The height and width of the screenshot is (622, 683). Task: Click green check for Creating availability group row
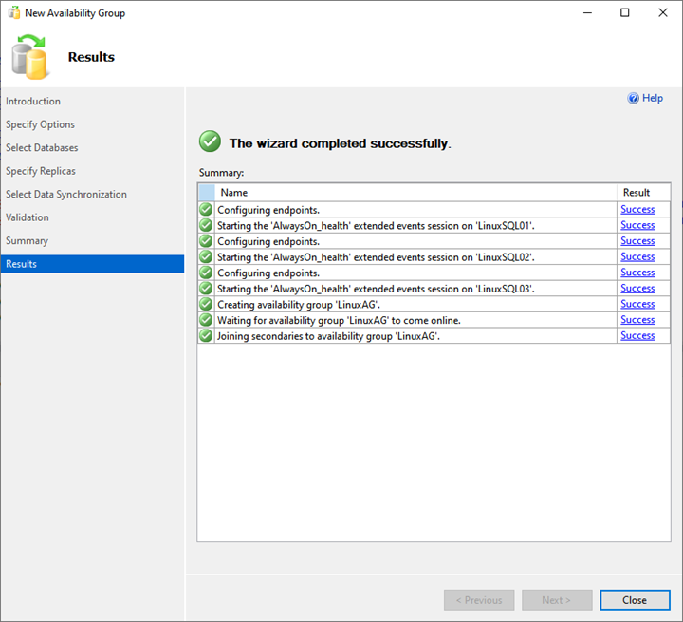[x=206, y=304]
